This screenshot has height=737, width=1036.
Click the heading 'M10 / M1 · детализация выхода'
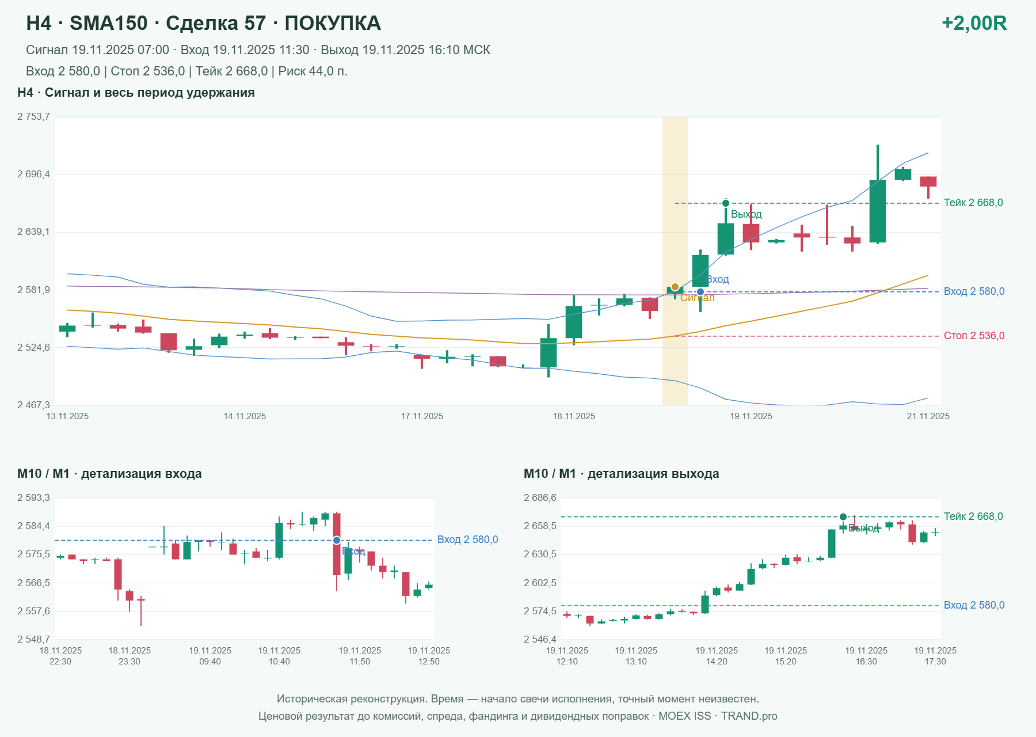pos(621,474)
